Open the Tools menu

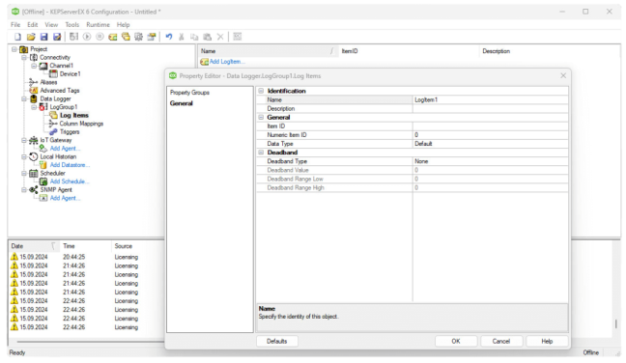point(72,25)
